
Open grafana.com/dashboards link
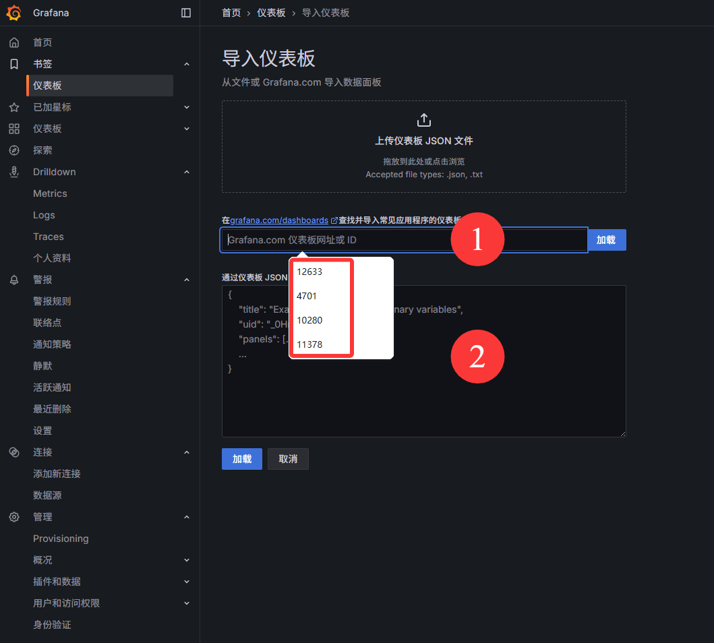coord(279,220)
